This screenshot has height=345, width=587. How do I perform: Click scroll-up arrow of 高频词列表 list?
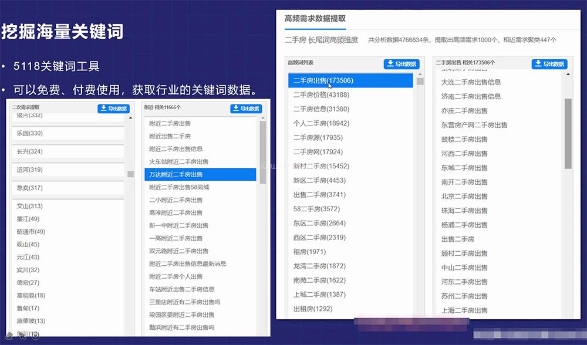tap(420, 75)
